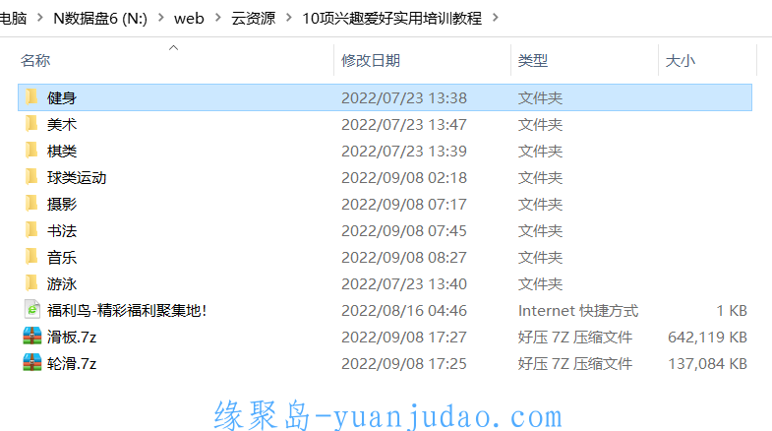Expand the chevron after 云资源 breadcrumb

click(x=288, y=18)
